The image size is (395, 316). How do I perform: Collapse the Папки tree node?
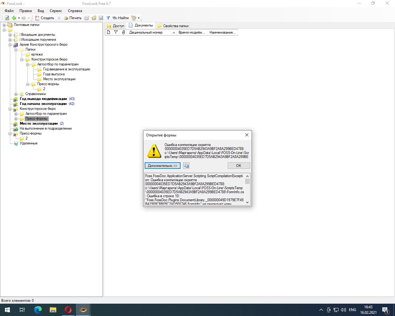coord(16,50)
